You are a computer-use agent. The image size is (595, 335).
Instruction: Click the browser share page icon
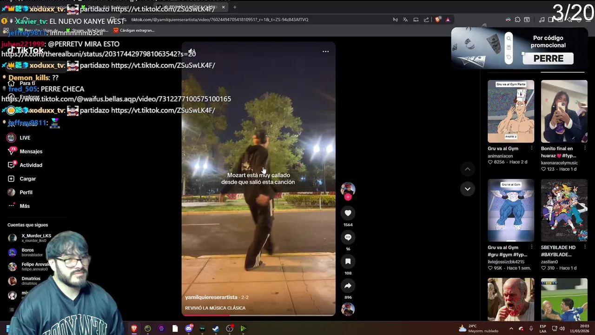(x=426, y=20)
